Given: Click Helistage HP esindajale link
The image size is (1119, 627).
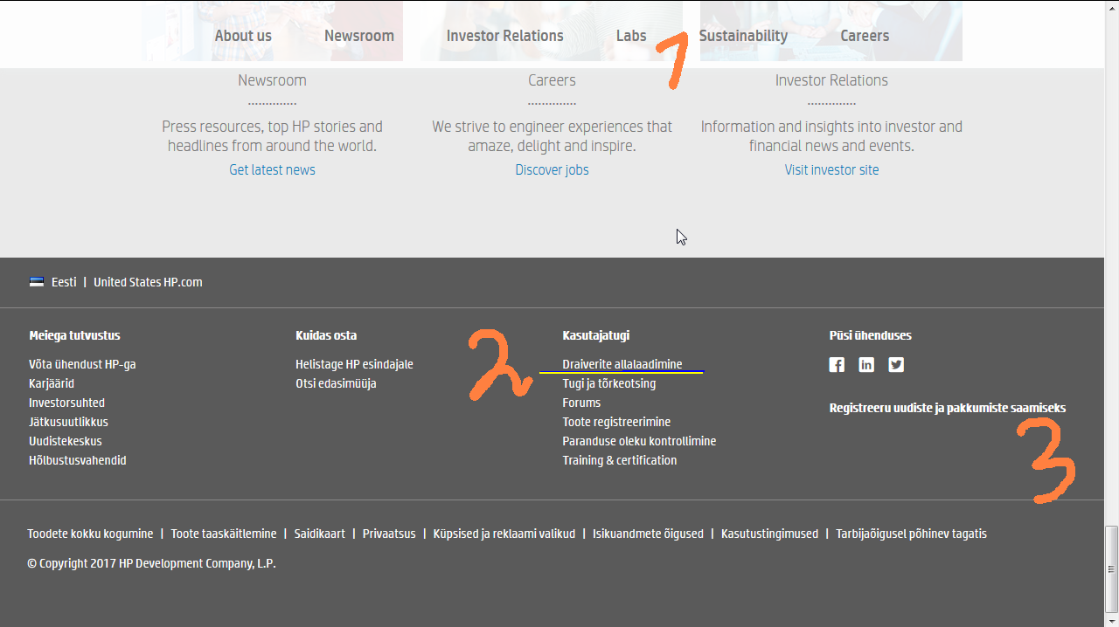Looking at the screenshot, I should (354, 364).
